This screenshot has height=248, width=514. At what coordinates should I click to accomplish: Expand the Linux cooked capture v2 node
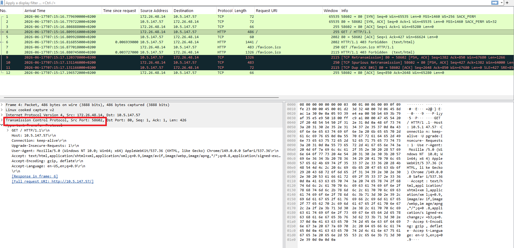[x=2, y=110]
